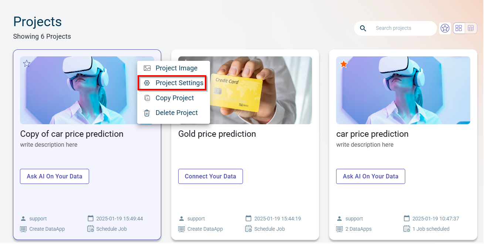Open Project Settings from context menu
The image size is (484, 244).
[179, 83]
